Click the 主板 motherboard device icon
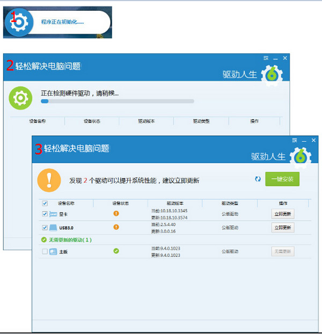322x334 pixels. 53,251
